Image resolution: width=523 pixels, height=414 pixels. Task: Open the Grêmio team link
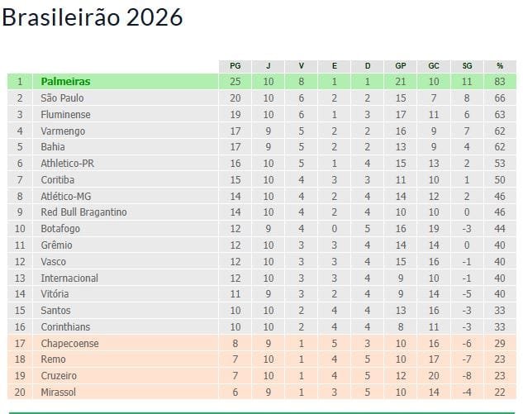click(x=56, y=245)
